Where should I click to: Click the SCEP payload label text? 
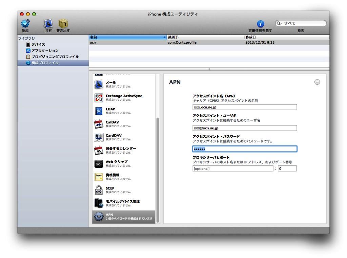point(110,188)
